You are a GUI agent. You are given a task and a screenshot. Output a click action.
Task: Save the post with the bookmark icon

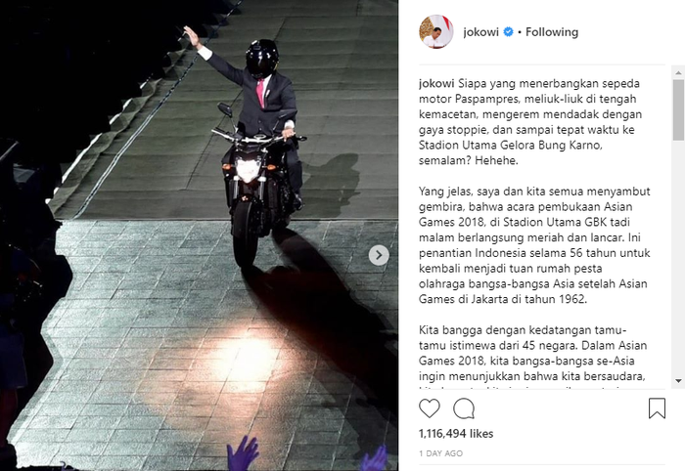[657, 408]
